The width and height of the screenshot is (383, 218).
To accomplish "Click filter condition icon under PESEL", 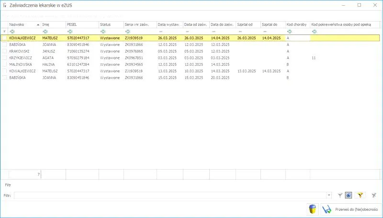I will pyautogui.click(x=70, y=32).
